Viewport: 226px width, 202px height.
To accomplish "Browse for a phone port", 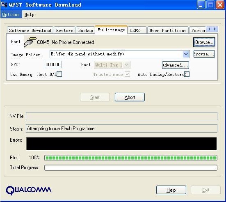I will point(204,42).
